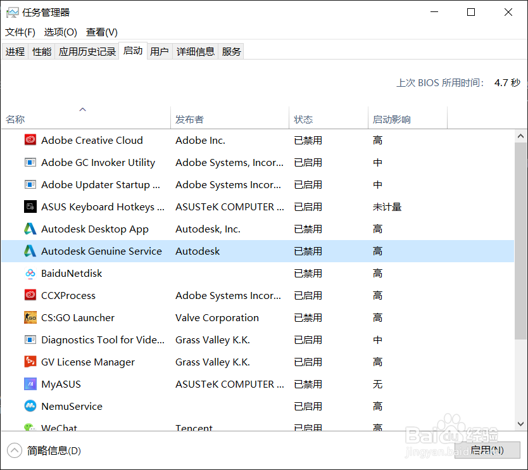Image resolution: width=528 pixels, height=470 pixels.
Task: Sort by the 名称 column header
Action: pyautogui.click(x=86, y=118)
